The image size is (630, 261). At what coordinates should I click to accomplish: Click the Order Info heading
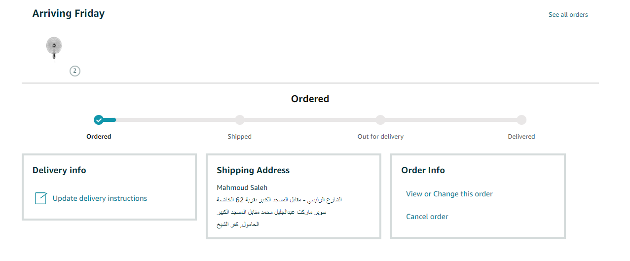pyautogui.click(x=423, y=170)
